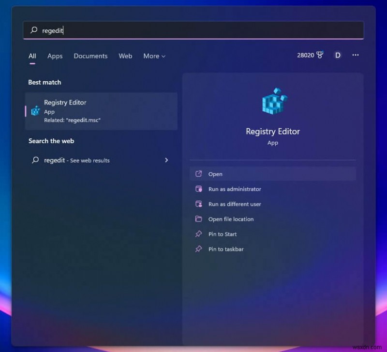Open the Microsoft Rewards points trophy icon
Viewport: 387px width, 352px height.
click(x=320, y=55)
